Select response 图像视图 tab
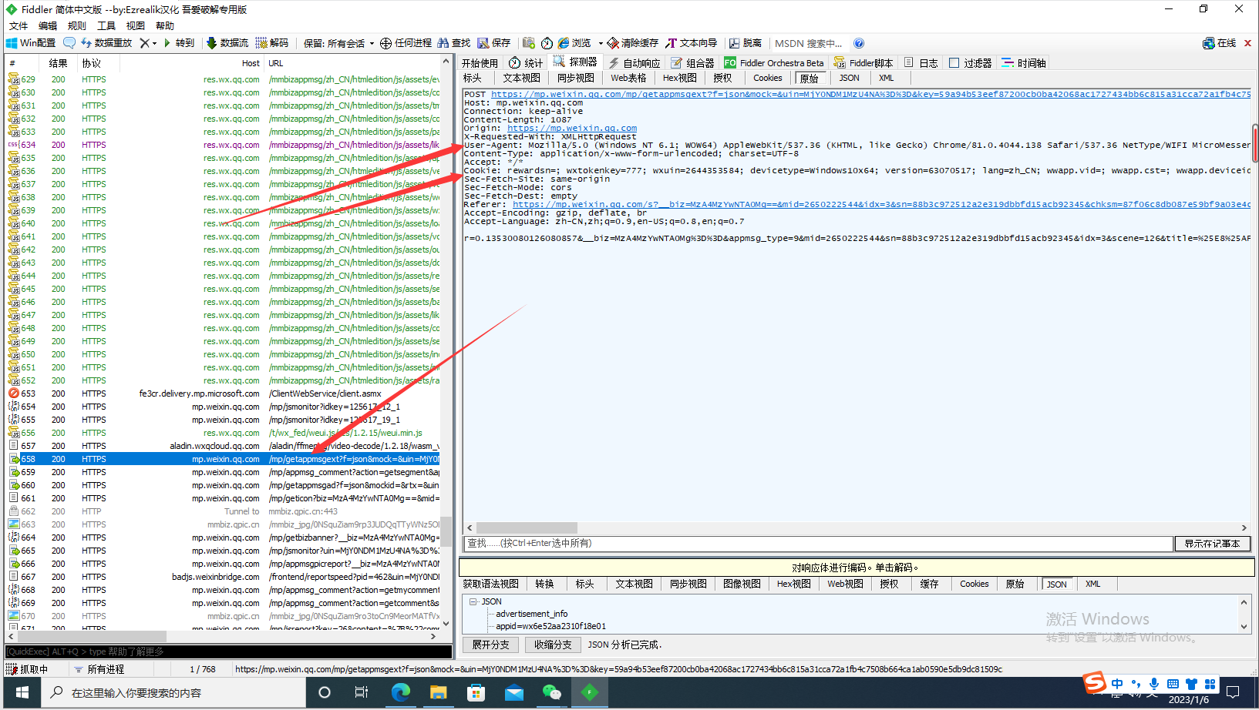The width and height of the screenshot is (1259, 710). point(742,584)
